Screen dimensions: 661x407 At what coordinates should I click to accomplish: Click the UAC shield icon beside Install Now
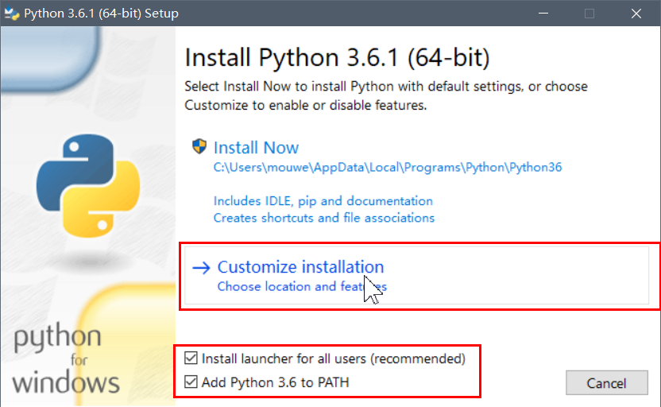pos(199,147)
